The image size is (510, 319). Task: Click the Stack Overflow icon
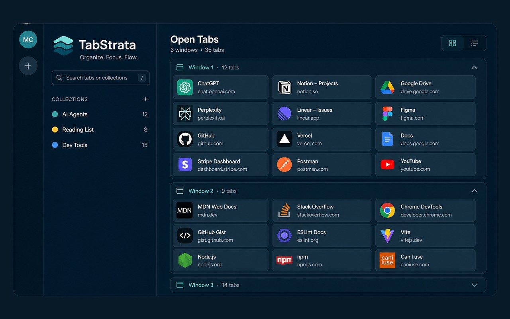coord(284,211)
